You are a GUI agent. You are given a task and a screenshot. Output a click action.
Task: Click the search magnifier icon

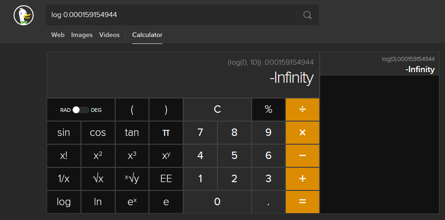[x=307, y=15]
